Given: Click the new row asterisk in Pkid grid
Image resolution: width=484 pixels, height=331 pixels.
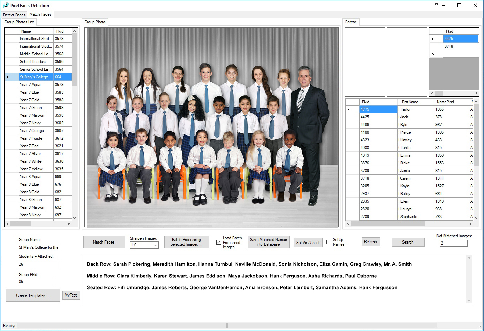Looking at the screenshot, I should pos(433,54).
